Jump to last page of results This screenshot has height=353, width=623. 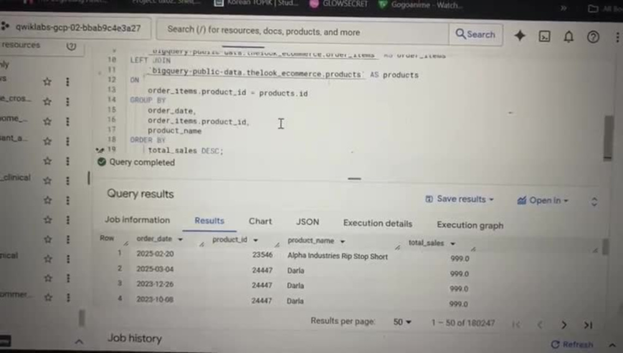pyautogui.click(x=588, y=325)
